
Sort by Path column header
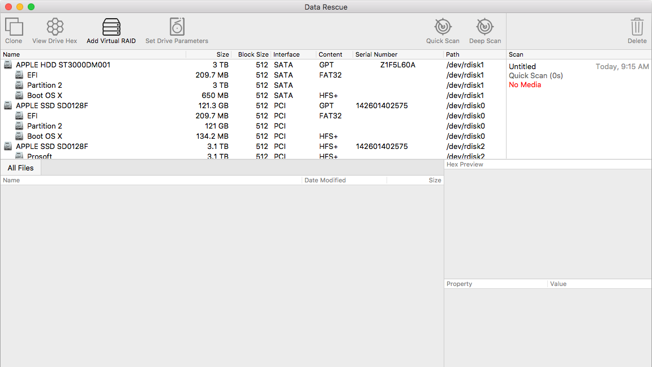pos(475,54)
